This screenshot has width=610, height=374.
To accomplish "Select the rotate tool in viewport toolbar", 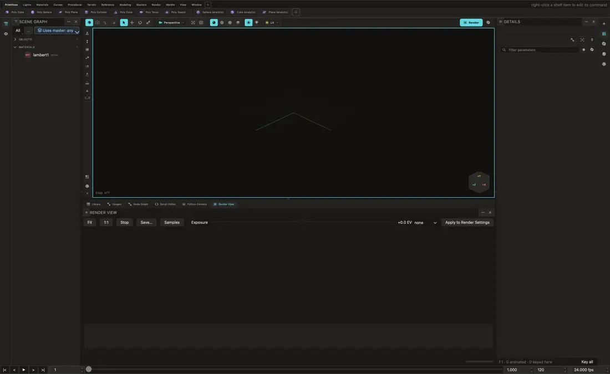I will click(140, 23).
